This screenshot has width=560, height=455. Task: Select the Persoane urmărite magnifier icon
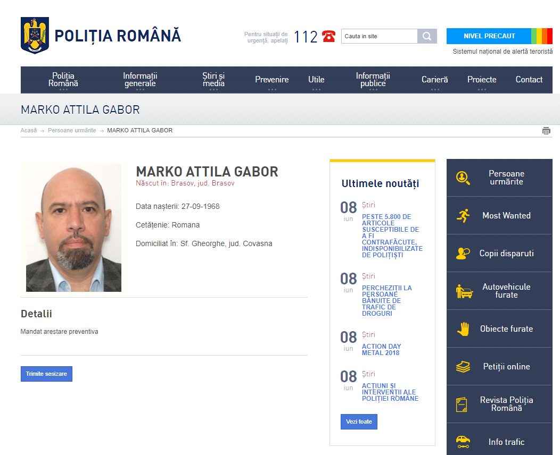[x=463, y=177]
